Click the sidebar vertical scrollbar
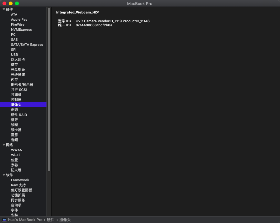This screenshot has height=223, width=280. 49,90
